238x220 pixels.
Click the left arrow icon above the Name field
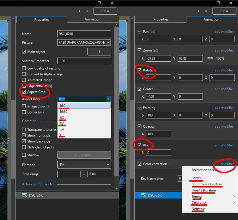click(80, 11)
